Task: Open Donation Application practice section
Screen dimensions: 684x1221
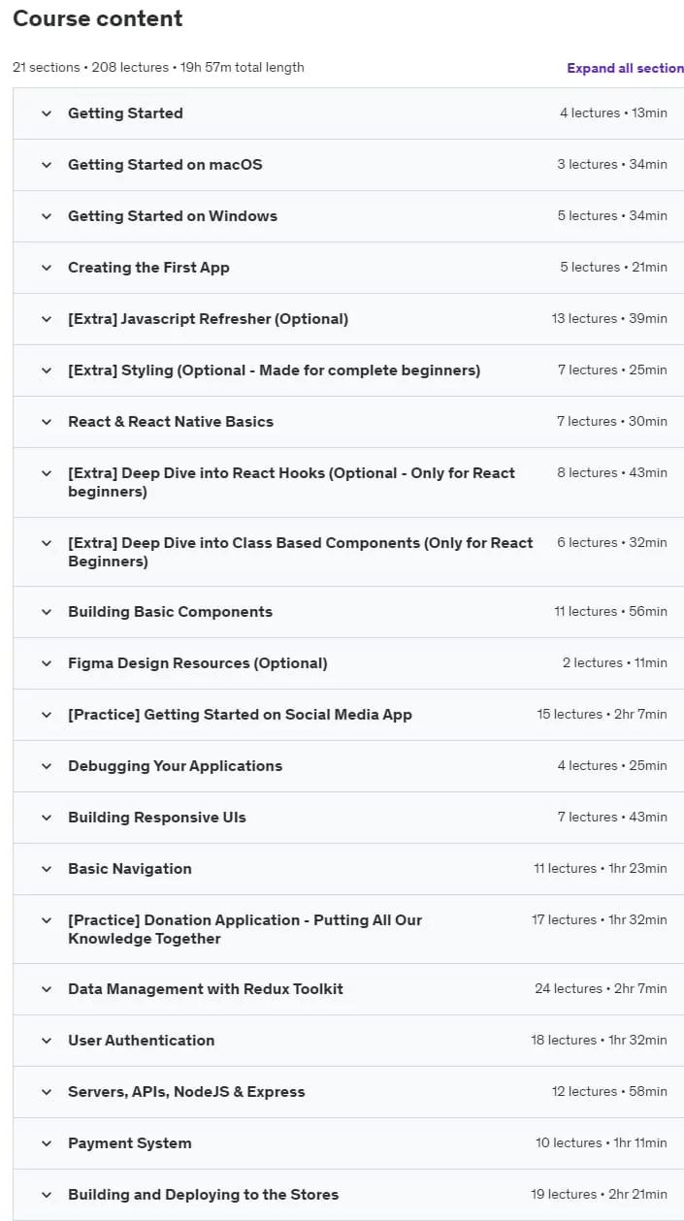Action: pyautogui.click(x=348, y=929)
